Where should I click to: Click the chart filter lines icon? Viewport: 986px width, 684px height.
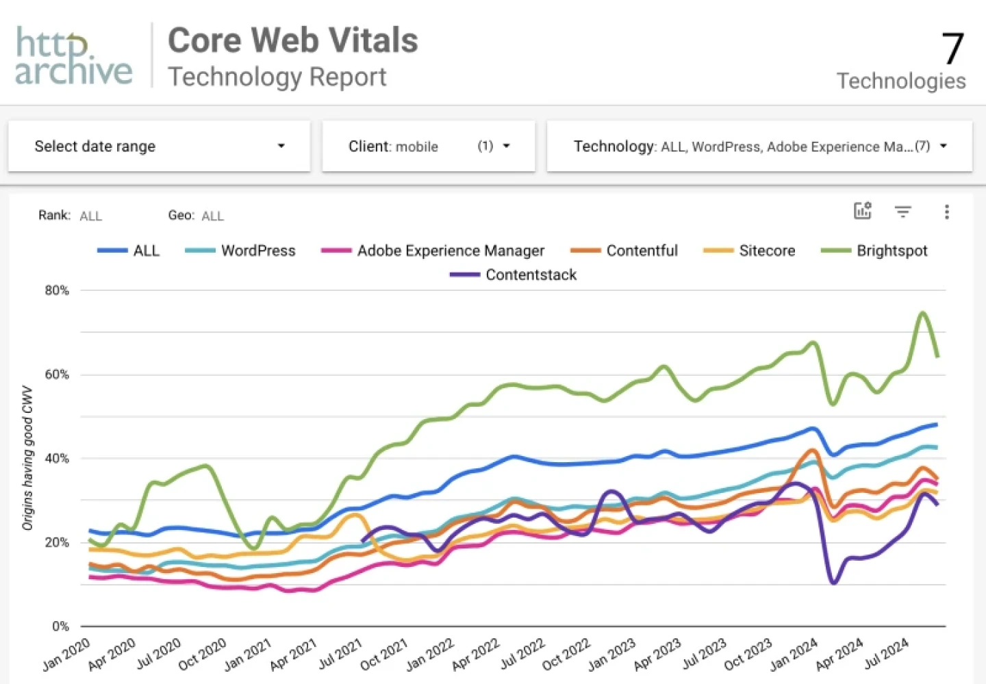903,212
